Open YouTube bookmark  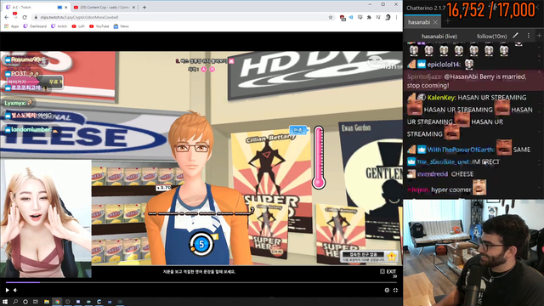click(x=99, y=26)
